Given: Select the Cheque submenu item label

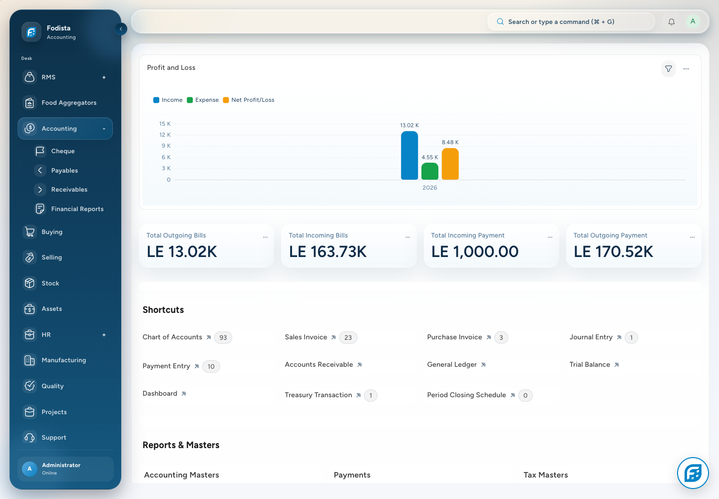Looking at the screenshot, I should [63, 151].
